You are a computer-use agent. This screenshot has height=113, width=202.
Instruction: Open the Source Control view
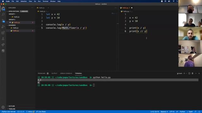pyautogui.click(x=3, y=20)
